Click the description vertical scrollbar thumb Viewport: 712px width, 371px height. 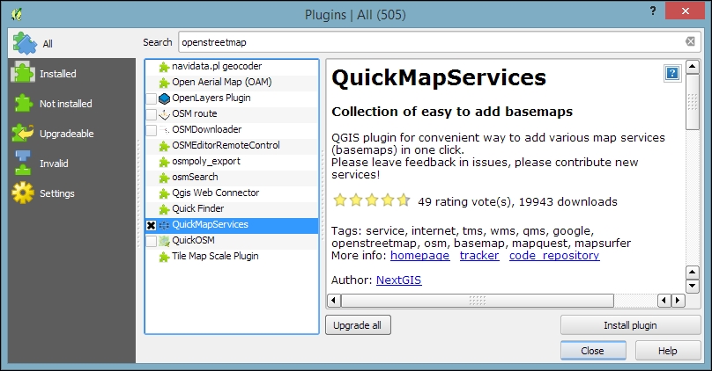pyautogui.click(x=692, y=102)
